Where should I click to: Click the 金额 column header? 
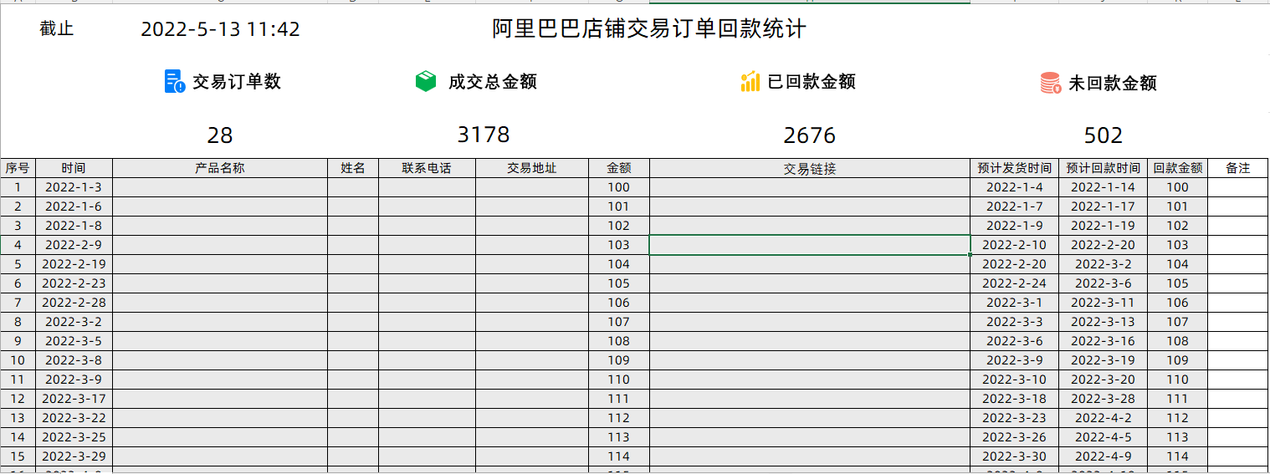pyautogui.click(x=619, y=168)
